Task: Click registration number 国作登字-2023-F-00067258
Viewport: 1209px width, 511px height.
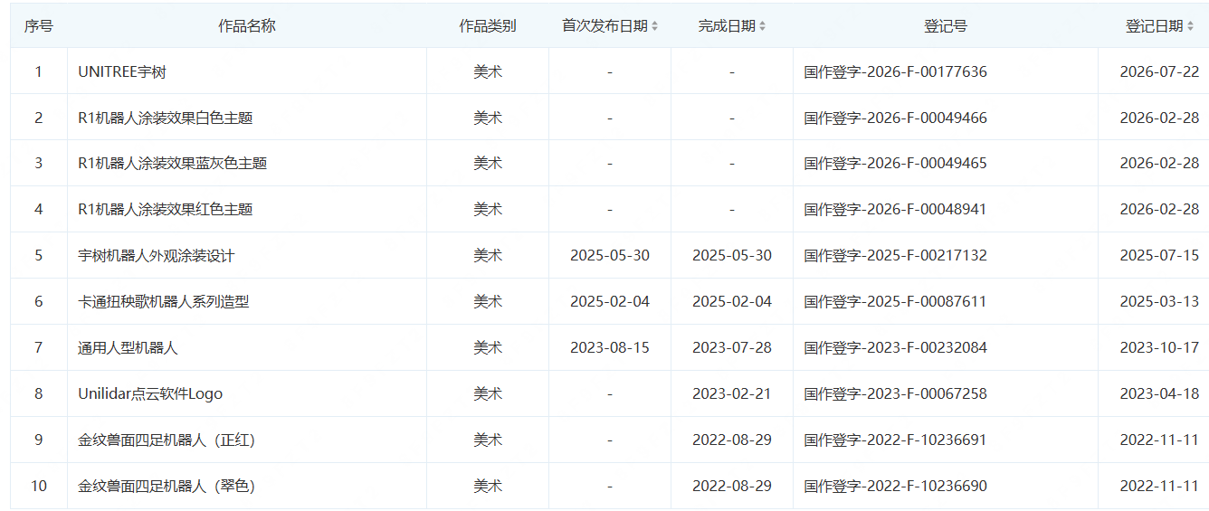Action: [896, 393]
